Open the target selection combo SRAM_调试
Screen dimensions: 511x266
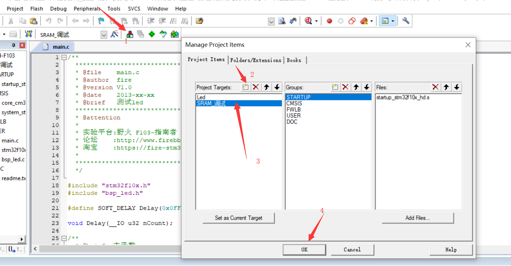(104, 35)
